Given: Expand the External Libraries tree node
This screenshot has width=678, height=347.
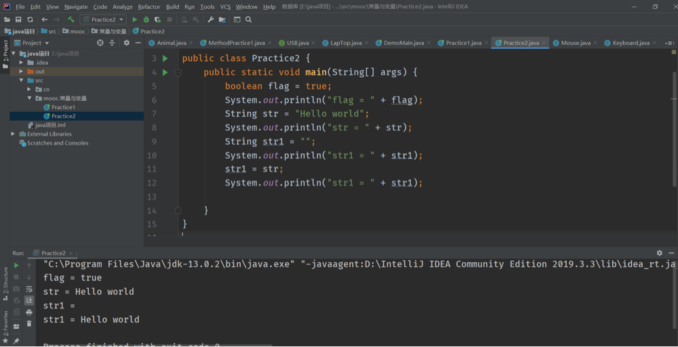Looking at the screenshot, I should point(14,134).
